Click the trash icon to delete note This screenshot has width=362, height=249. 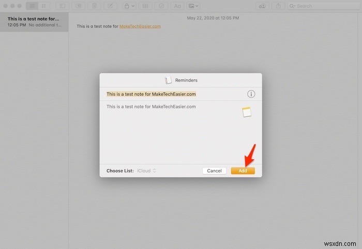95,6
